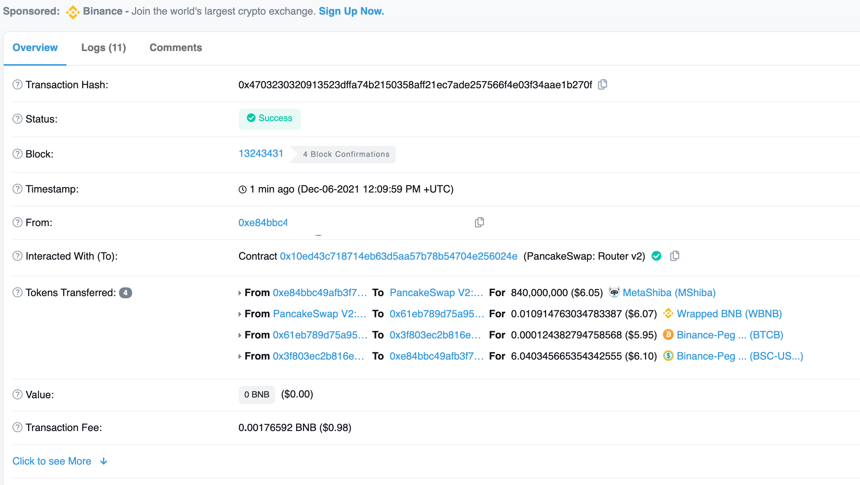Copy the From address icon
The width and height of the screenshot is (860, 485).
(479, 222)
